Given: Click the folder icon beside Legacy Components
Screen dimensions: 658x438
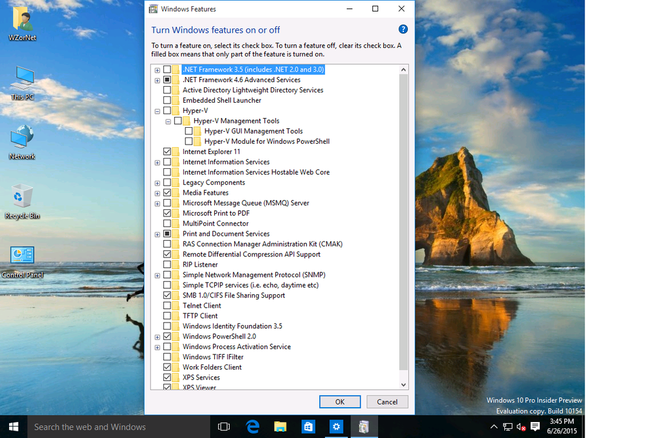Looking at the screenshot, I should 176,182.
